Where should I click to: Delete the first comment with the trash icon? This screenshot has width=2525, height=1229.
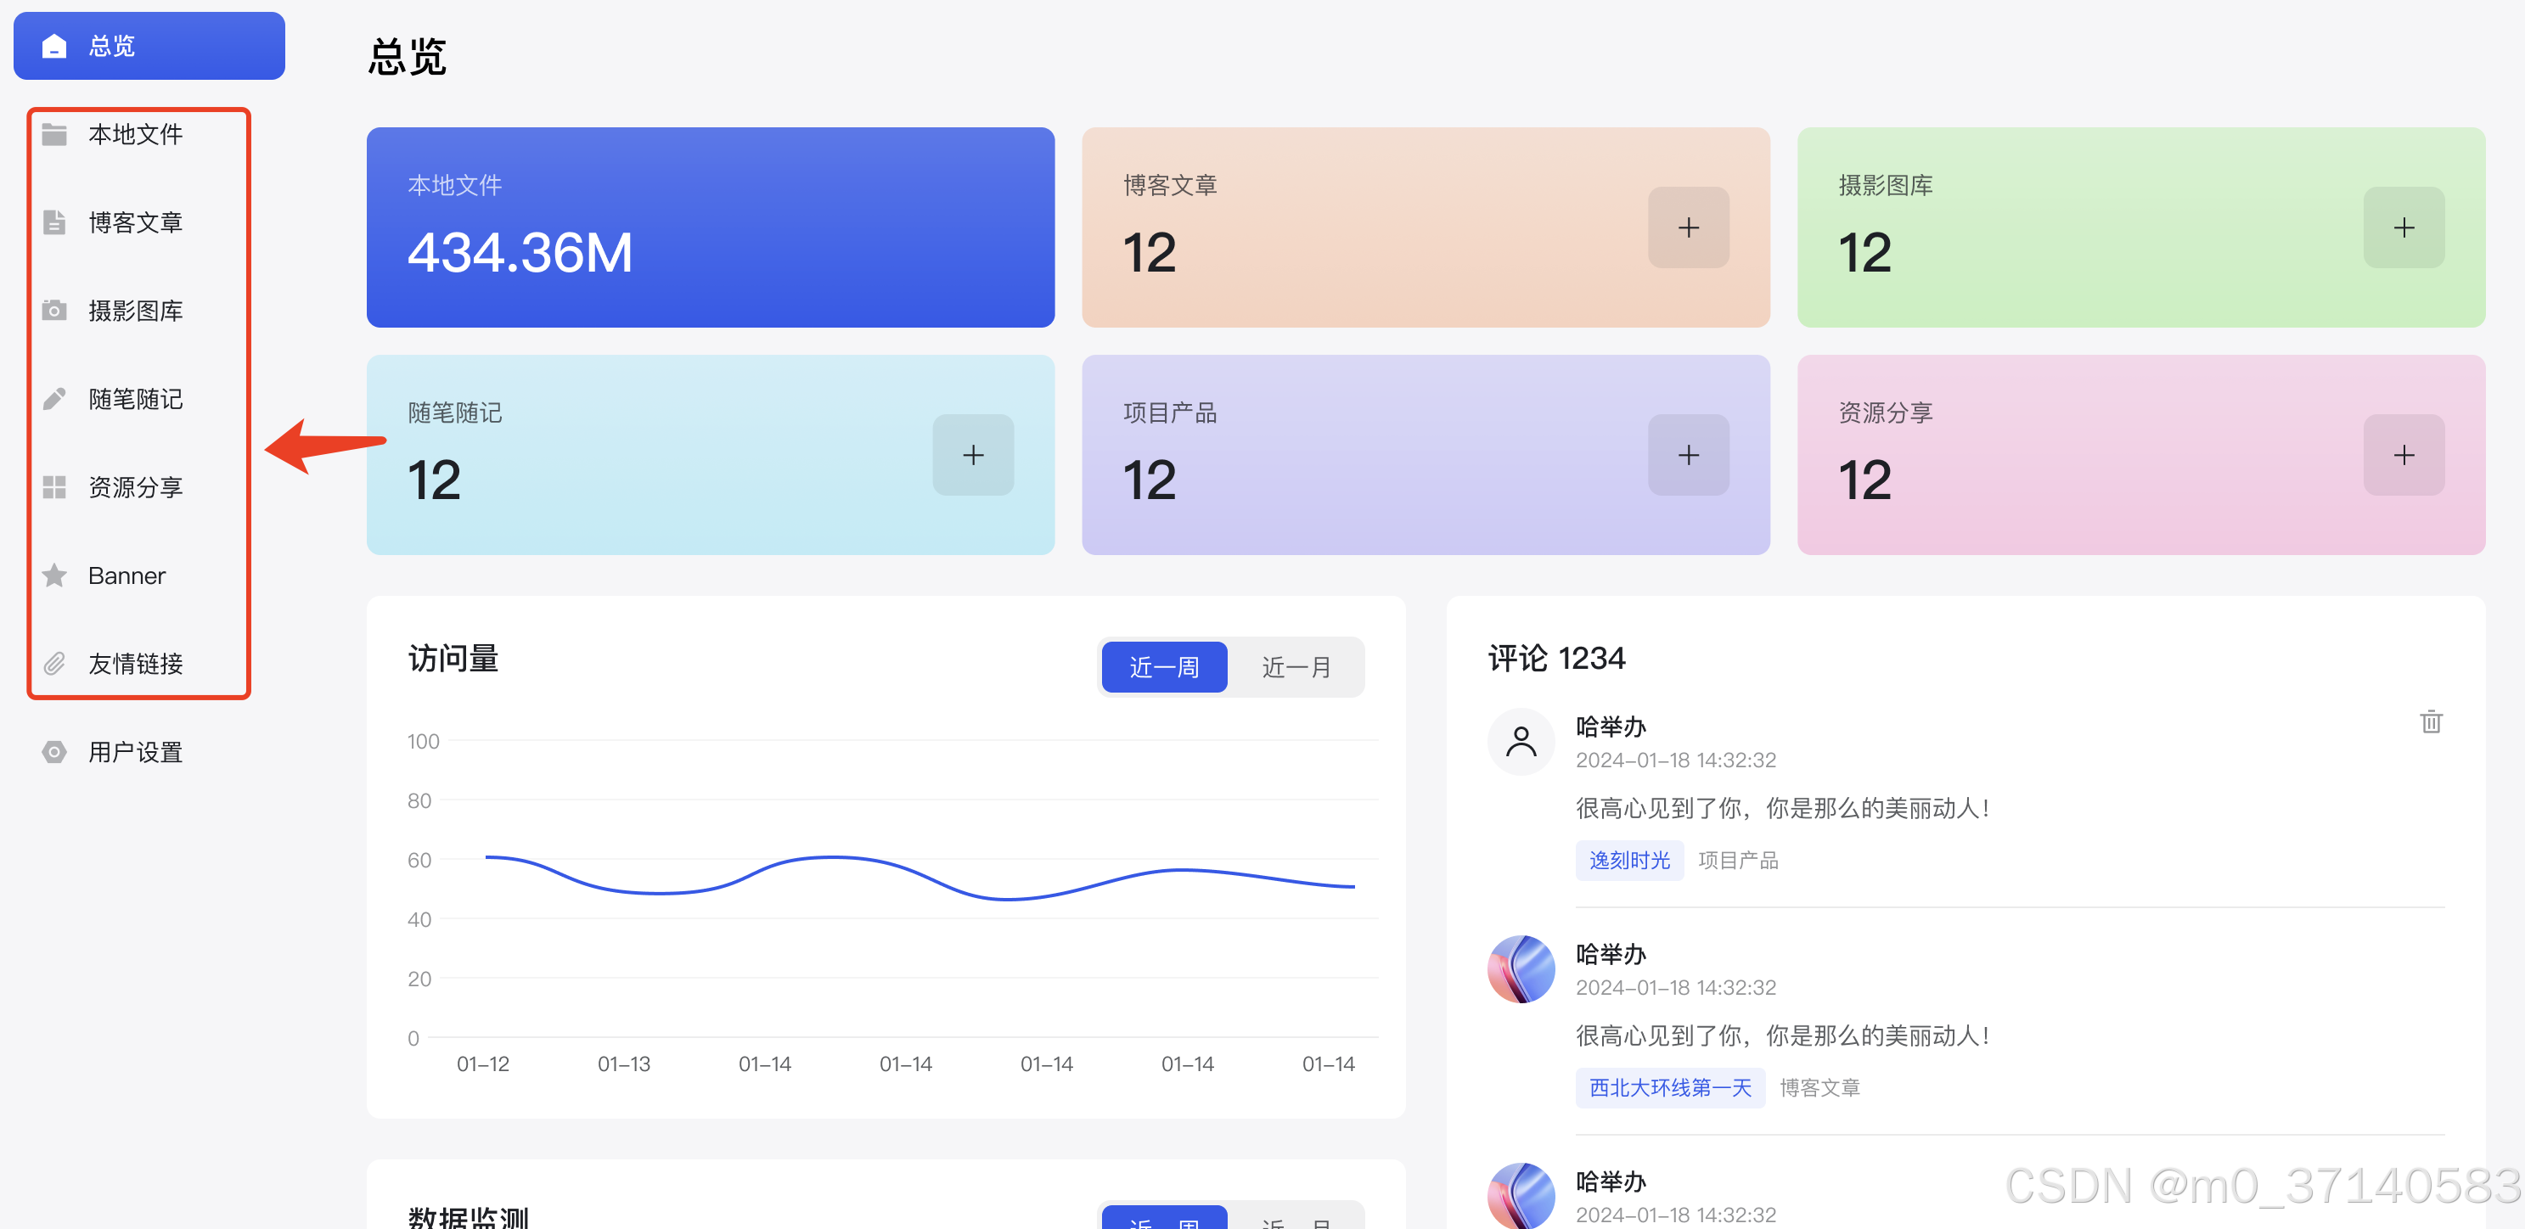pyautogui.click(x=2430, y=721)
